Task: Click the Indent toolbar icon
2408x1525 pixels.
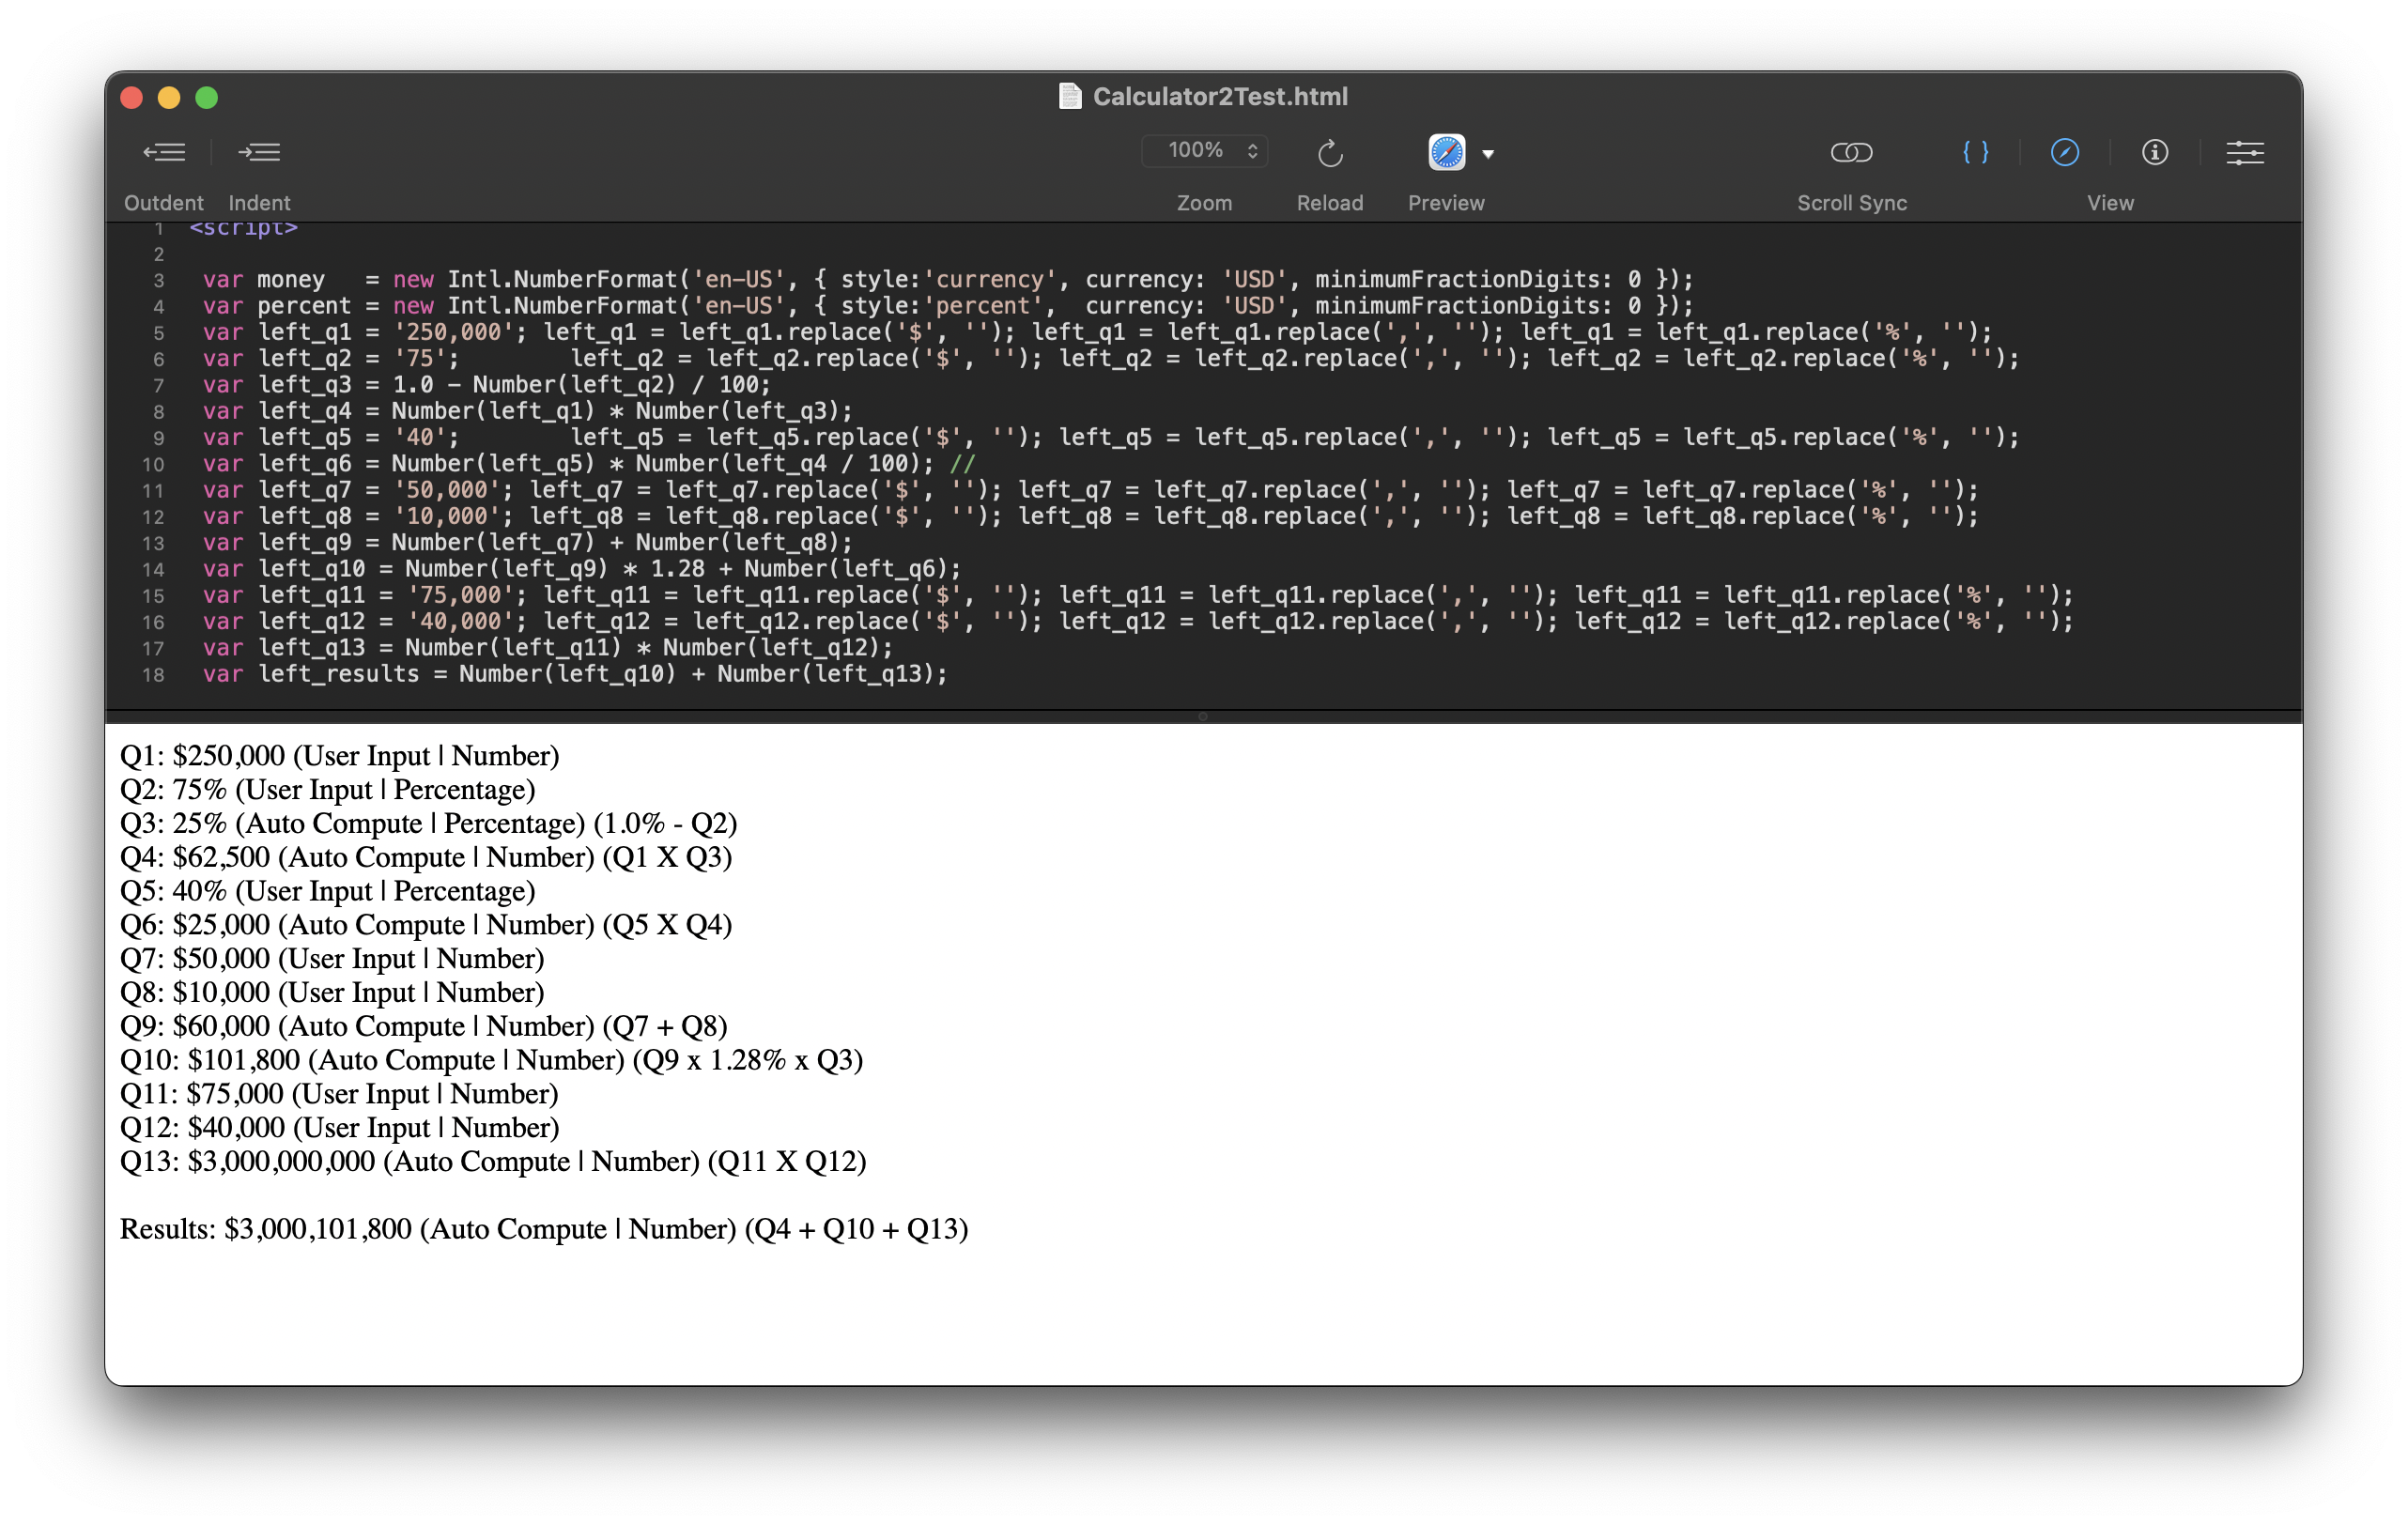Action: [x=259, y=152]
